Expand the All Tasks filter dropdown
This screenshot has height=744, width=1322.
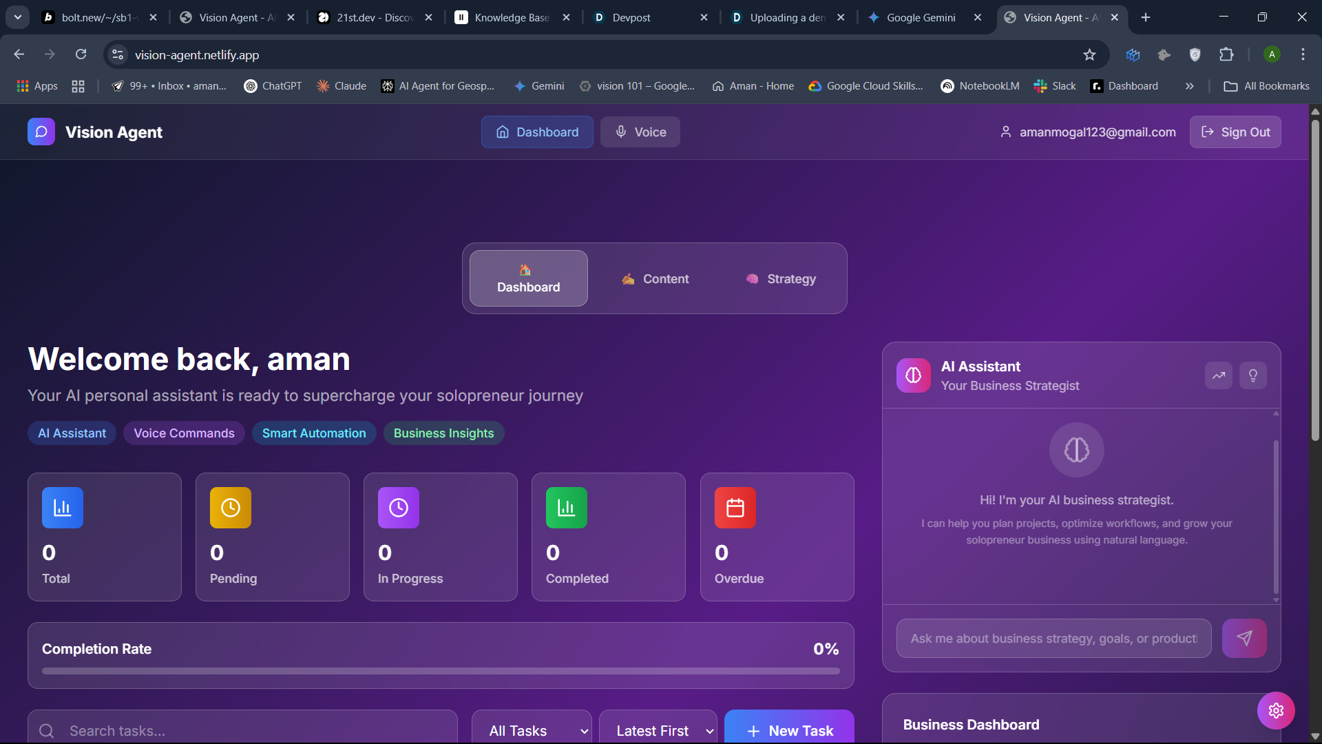coord(532,730)
